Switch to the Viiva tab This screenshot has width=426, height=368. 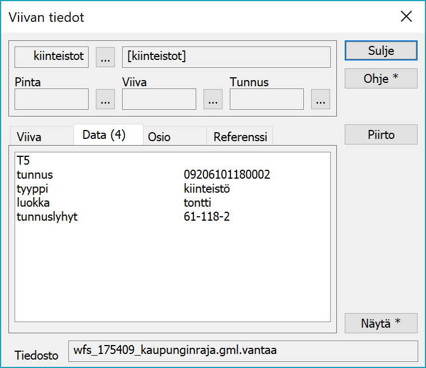[29, 137]
